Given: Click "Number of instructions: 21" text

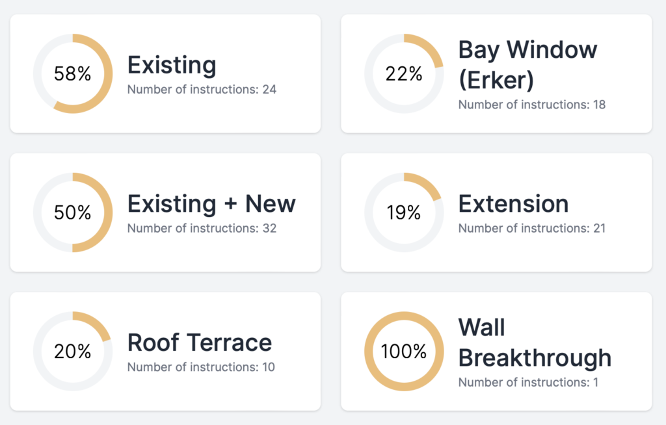Looking at the screenshot, I should pos(531,228).
